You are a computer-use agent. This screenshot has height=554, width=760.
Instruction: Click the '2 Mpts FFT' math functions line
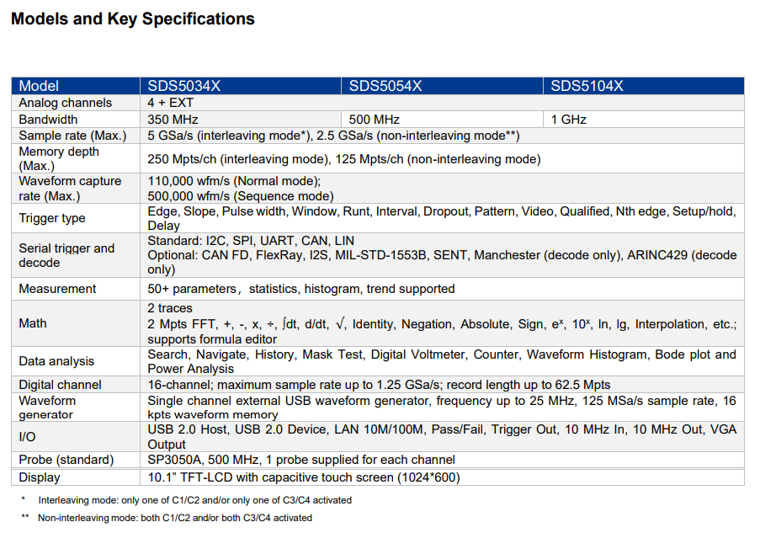tap(442, 324)
